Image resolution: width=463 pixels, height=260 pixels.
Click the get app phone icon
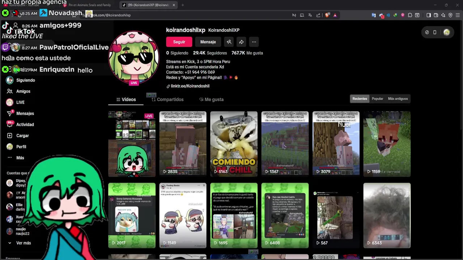click(435, 32)
